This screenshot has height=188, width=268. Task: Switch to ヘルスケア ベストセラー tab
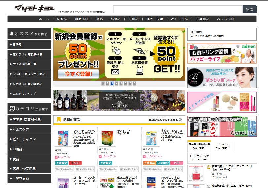(x=222, y=146)
